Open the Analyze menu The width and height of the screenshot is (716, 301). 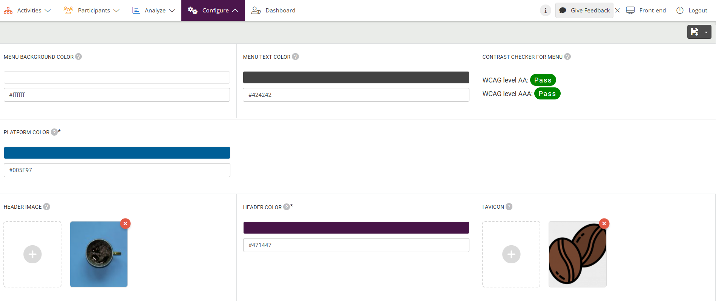154,11
